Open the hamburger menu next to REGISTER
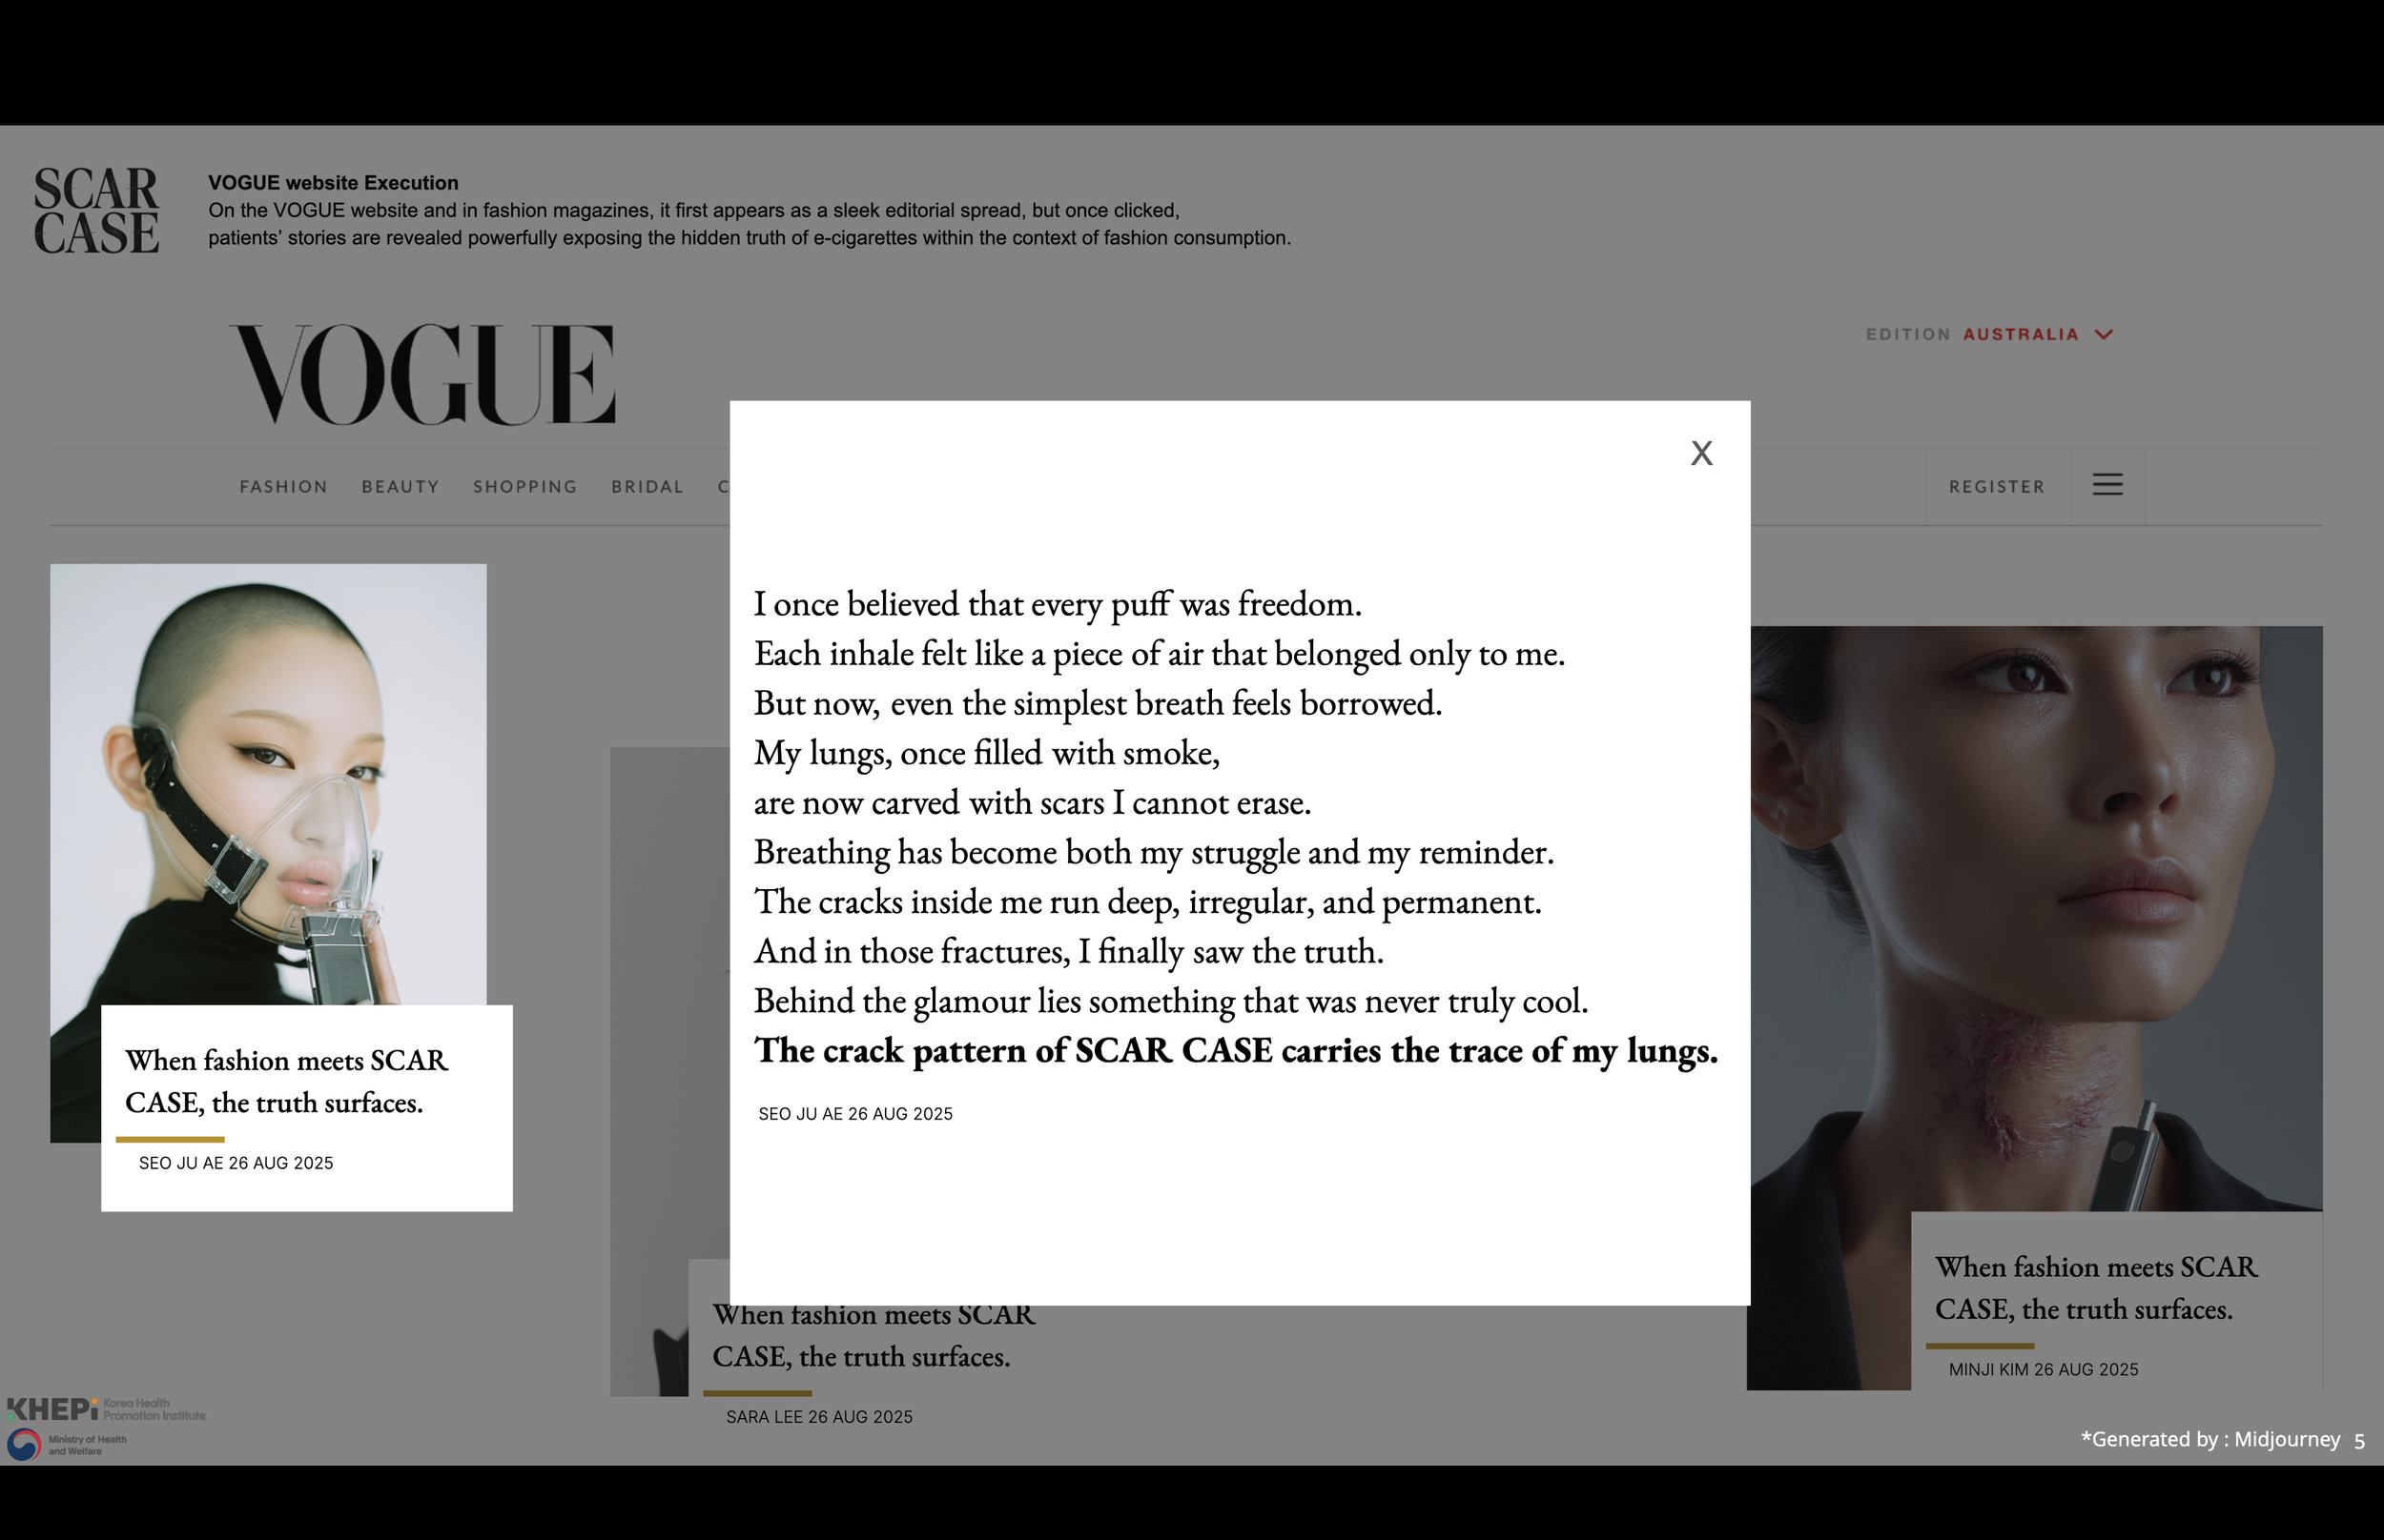Screen dimensions: 2384x1540 2107,485
